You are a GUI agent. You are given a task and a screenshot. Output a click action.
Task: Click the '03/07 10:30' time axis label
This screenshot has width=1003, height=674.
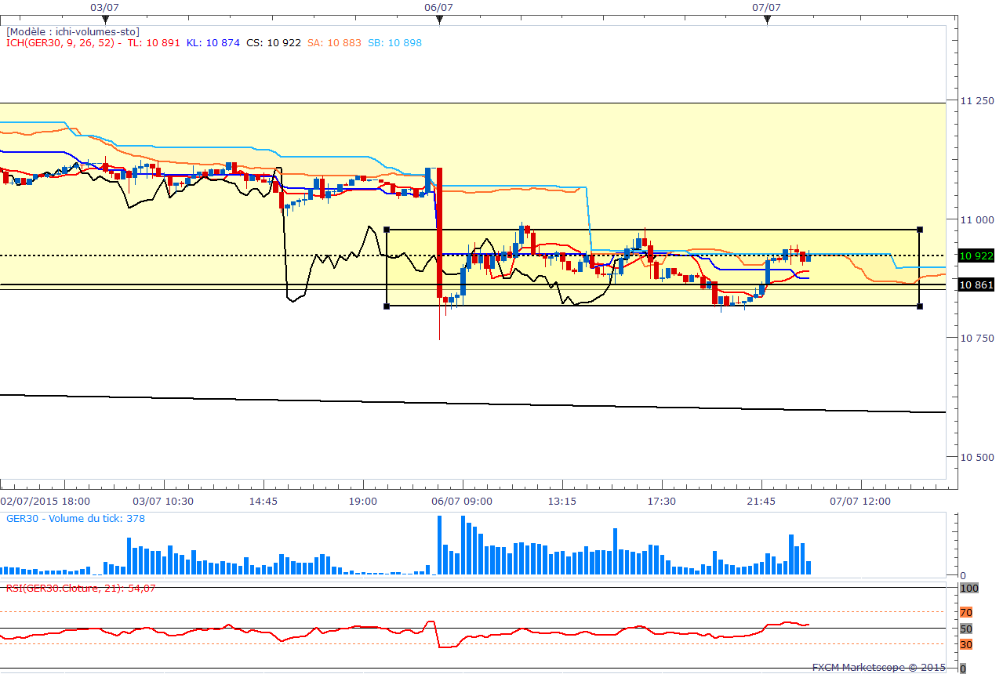pyautogui.click(x=163, y=501)
